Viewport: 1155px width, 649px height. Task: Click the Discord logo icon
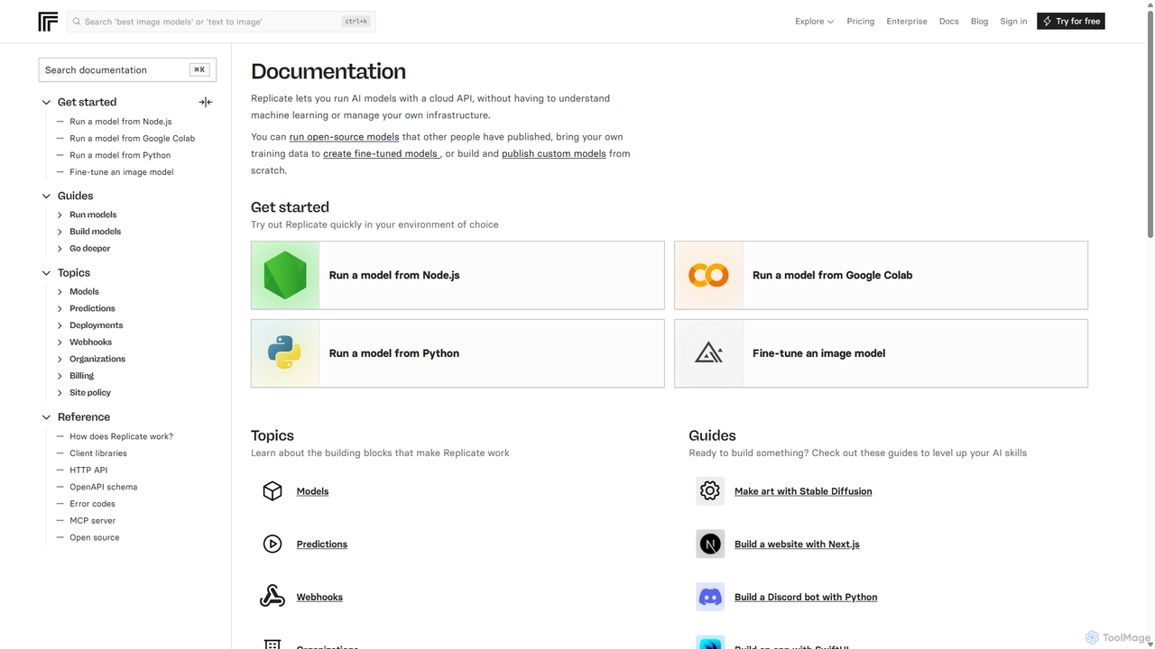[x=710, y=597]
